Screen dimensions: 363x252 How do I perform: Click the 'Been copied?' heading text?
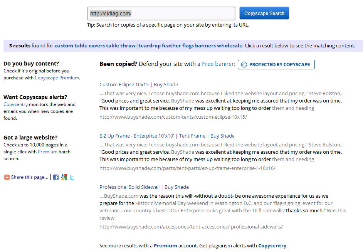pyautogui.click(x=118, y=64)
